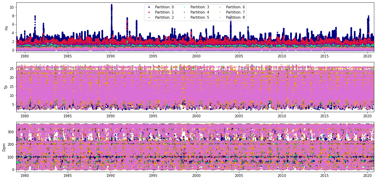The height and width of the screenshot is (180, 376).
Task: Click the Partition: 0 legend marker
Action: (x=149, y=7)
